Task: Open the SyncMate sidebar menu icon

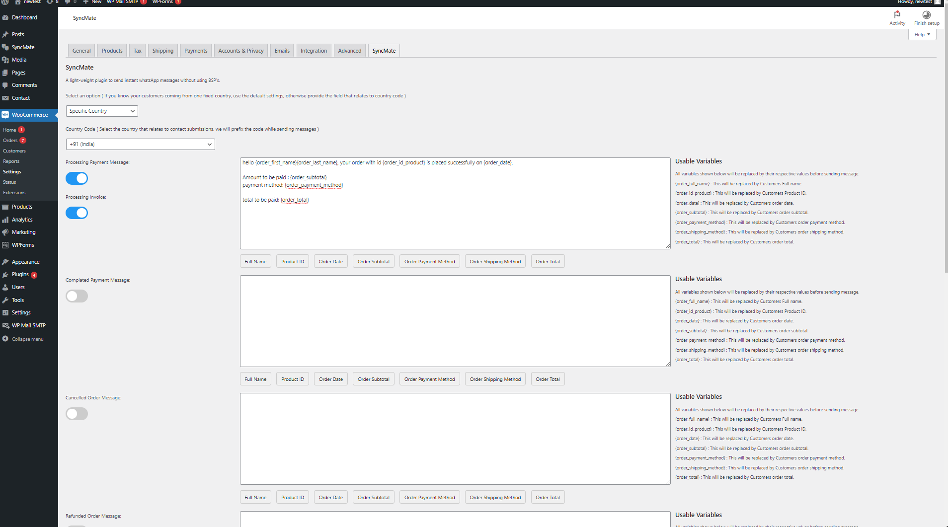Action: 5,47
